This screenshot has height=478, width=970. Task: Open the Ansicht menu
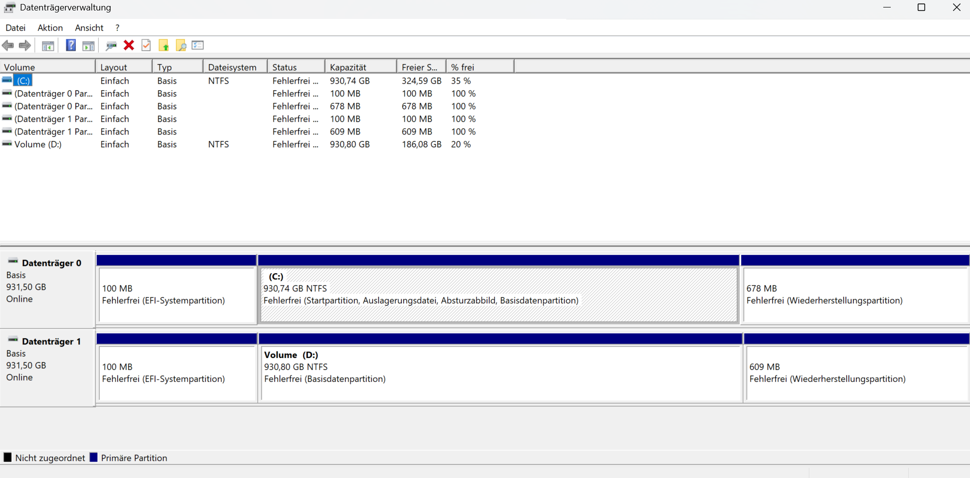pyautogui.click(x=89, y=28)
